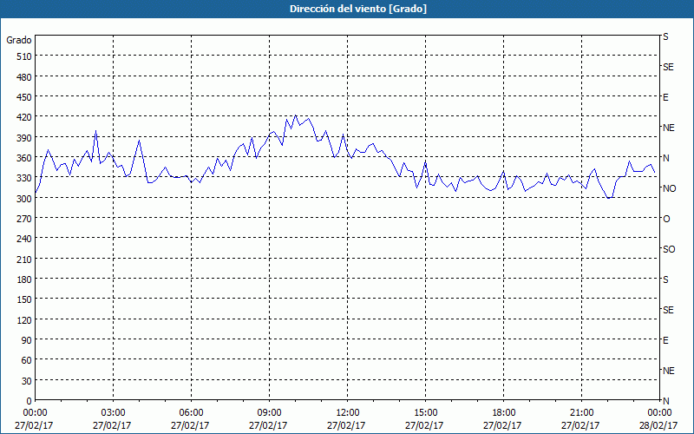Click the 09:00 time label on x-axis
Viewport: 694px width, 434px height.
click(x=269, y=413)
